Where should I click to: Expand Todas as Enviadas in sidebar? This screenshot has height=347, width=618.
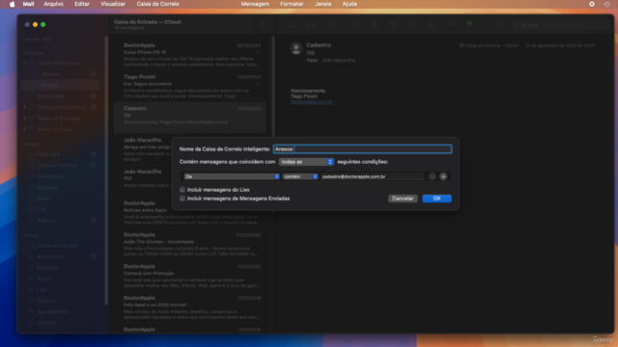[x=25, y=118]
